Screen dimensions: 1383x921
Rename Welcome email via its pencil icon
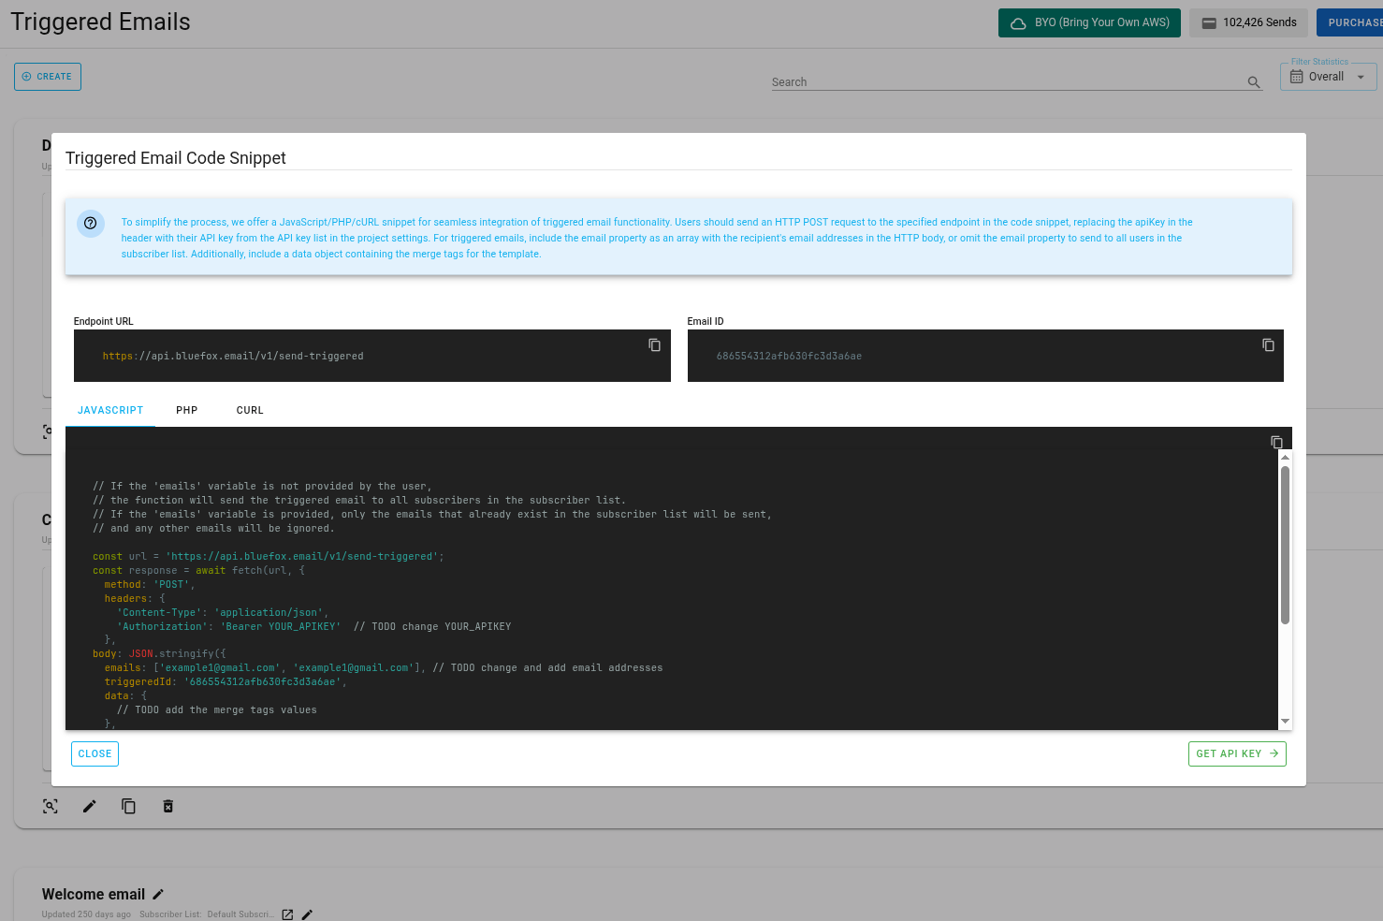tap(158, 894)
